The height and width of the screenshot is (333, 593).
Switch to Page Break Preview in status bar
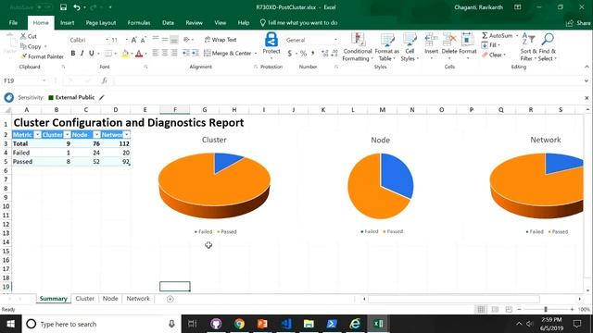click(x=509, y=309)
